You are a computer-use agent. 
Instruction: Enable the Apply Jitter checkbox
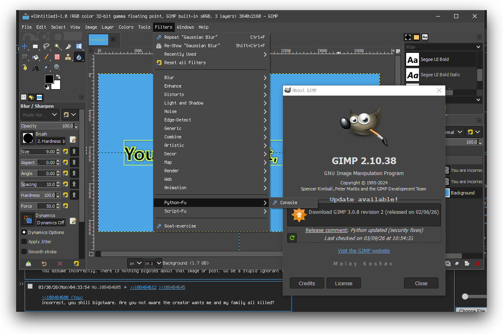[x=24, y=242]
